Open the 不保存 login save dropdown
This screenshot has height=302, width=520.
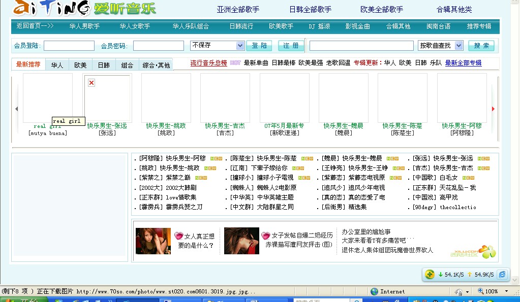pyautogui.click(x=240, y=45)
